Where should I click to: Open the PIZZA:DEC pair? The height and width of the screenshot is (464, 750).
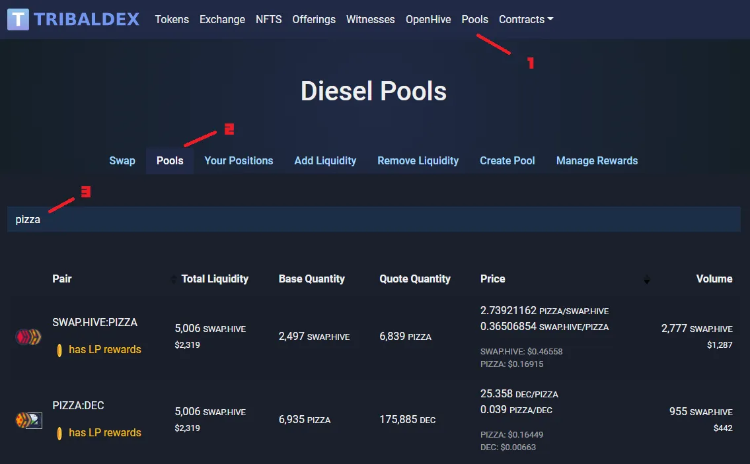click(x=78, y=405)
